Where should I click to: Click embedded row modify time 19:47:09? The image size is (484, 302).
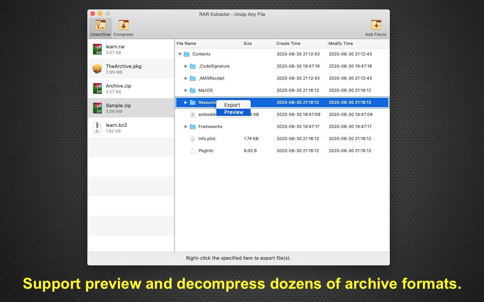point(351,114)
